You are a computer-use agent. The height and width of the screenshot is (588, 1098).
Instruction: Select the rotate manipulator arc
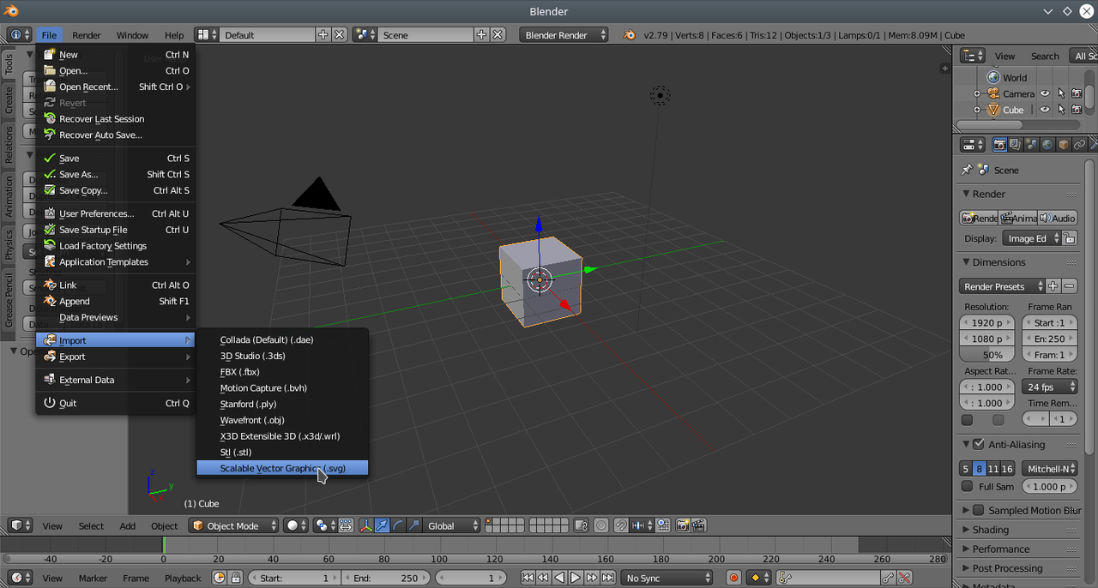[398, 525]
